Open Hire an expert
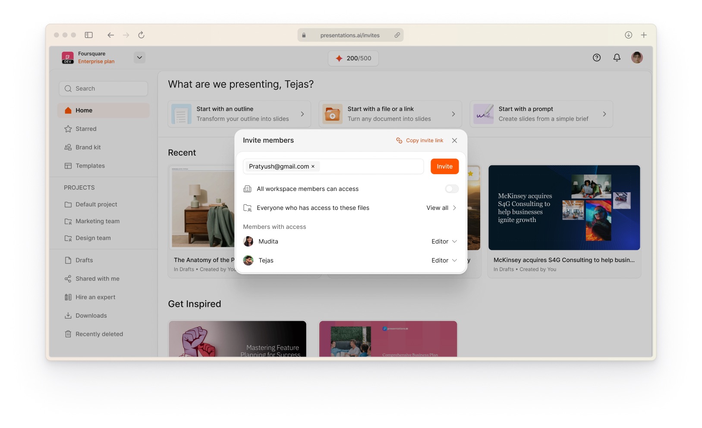Image resolution: width=702 pixels, height=428 pixels. tap(104, 297)
